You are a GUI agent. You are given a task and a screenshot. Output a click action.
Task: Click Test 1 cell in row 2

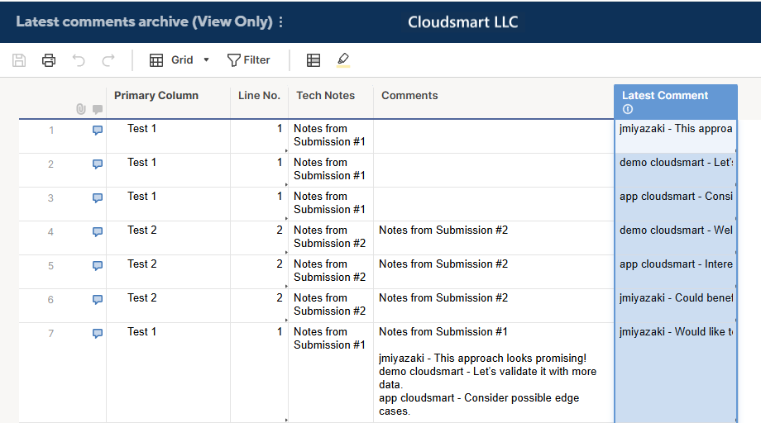[168, 170]
